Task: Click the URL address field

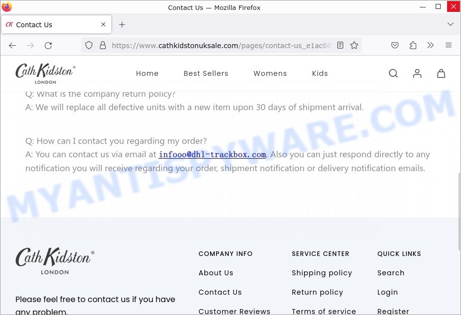Action: coord(221,46)
